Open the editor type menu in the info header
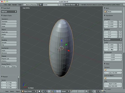 click(x=2, y=5)
